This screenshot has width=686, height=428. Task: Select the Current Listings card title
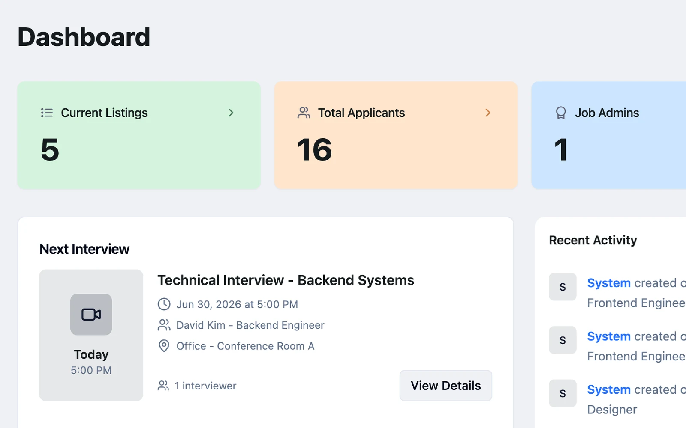[x=104, y=113]
